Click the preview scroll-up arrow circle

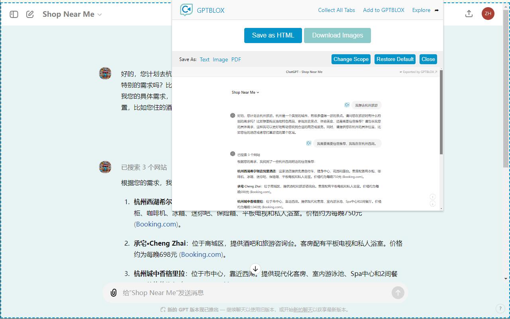(x=433, y=197)
